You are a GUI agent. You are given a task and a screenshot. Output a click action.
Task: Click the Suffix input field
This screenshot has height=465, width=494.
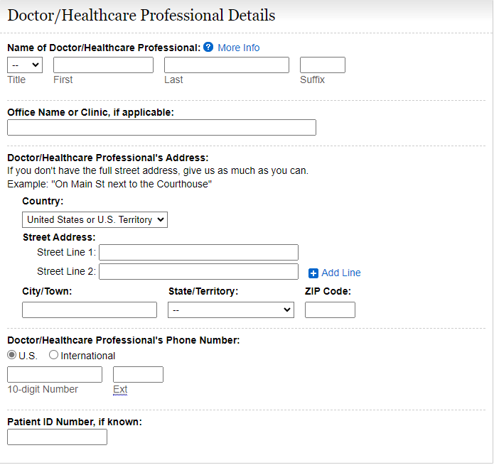(x=323, y=65)
